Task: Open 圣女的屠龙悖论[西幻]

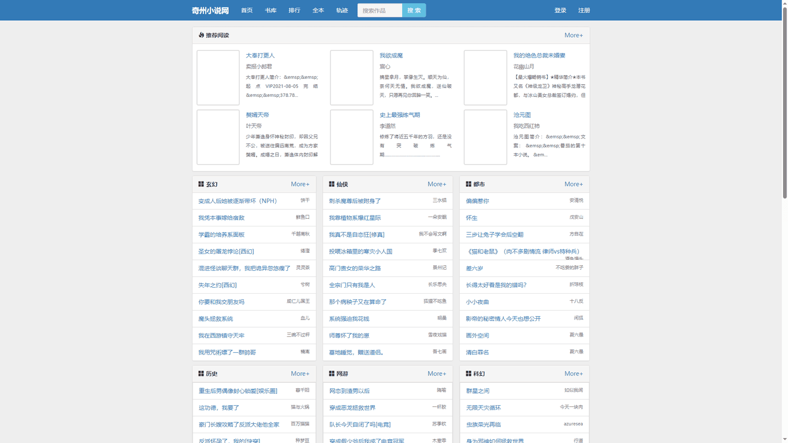Action: (226, 252)
